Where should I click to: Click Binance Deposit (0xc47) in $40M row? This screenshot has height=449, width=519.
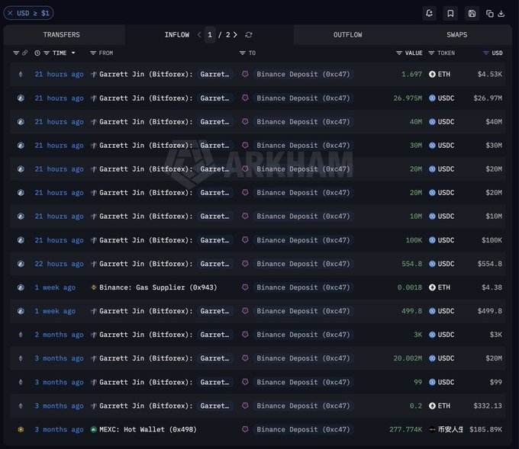(x=303, y=122)
